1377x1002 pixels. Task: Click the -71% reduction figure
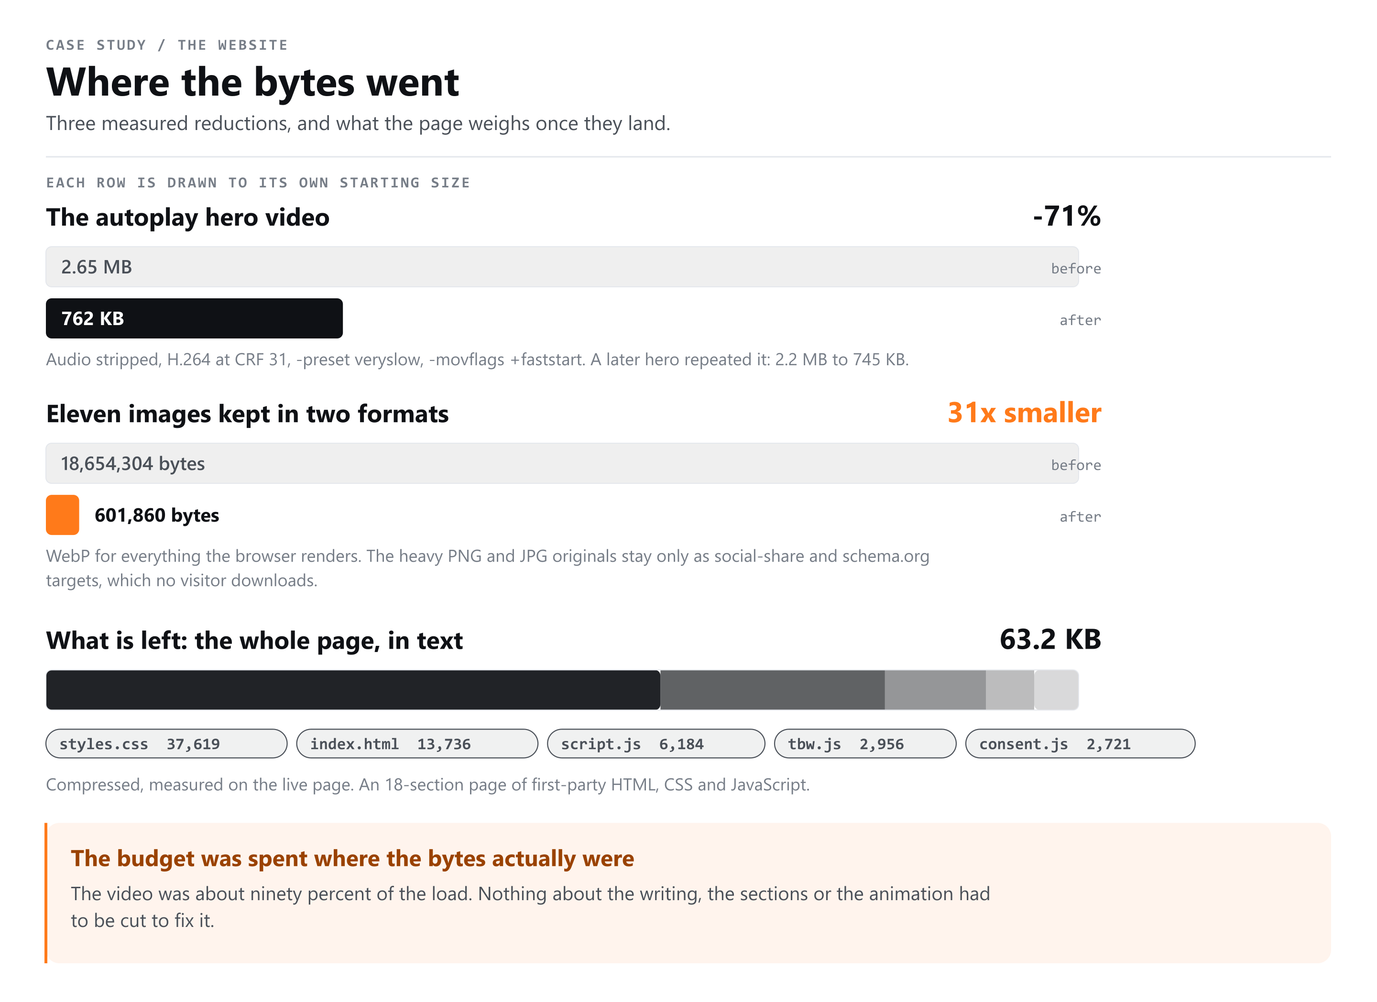[1067, 216]
